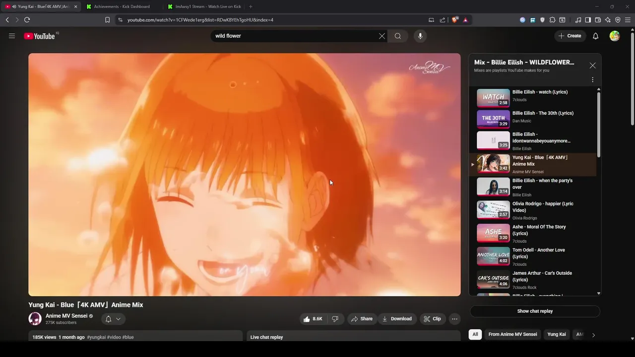Open more actions ellipsis under video

455,319
